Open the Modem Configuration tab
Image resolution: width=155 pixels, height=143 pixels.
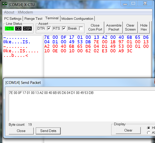click(x=77, y=19)
